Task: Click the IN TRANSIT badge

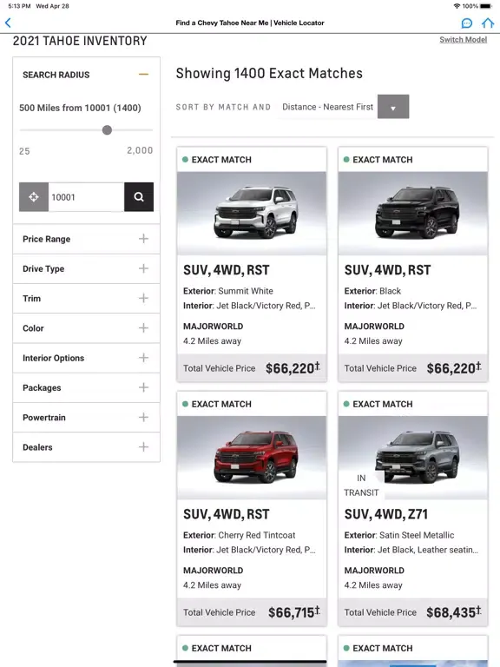Action: 361,485
